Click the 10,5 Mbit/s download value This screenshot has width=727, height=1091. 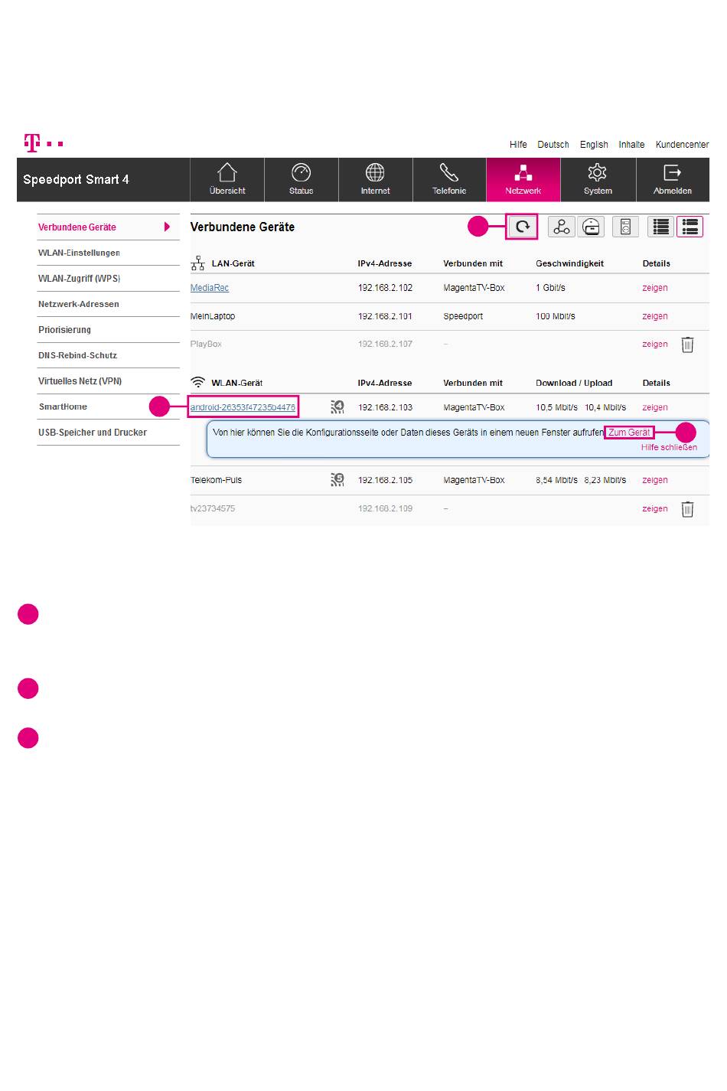coord(557,407)
